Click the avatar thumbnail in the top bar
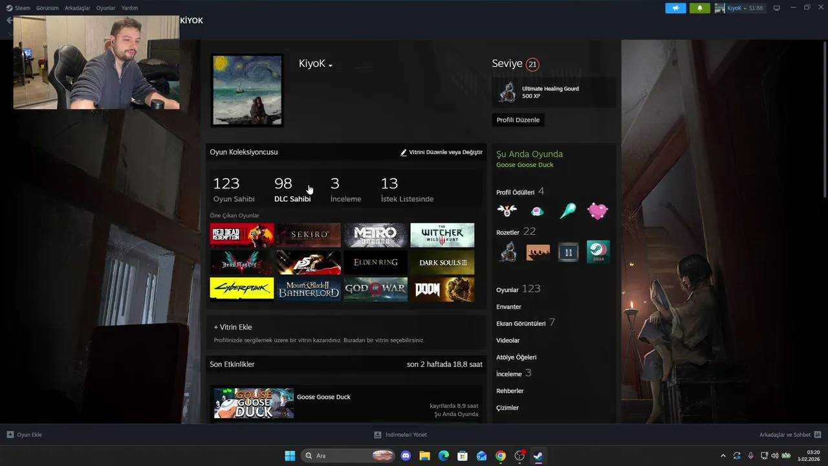The width and height of the screenshot is (828, 466). point(720,8)
